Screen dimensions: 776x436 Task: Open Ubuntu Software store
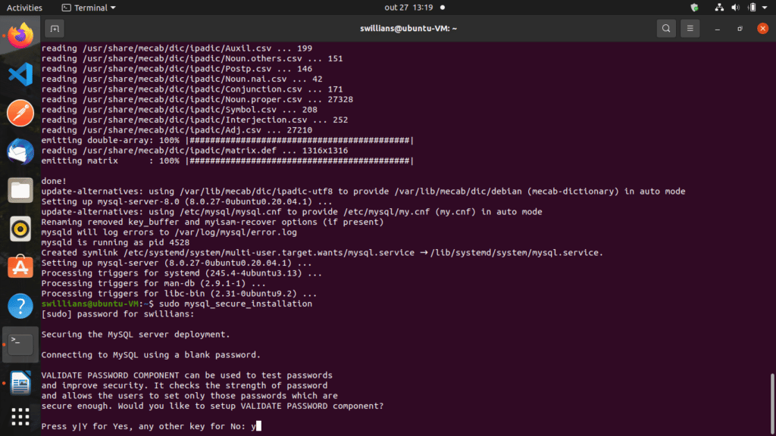[x=20, y=267]
